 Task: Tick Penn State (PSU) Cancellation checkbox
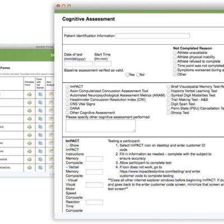[x=169, y=108]
